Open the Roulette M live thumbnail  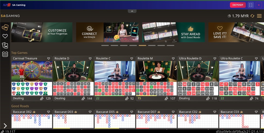pos(156,71)
